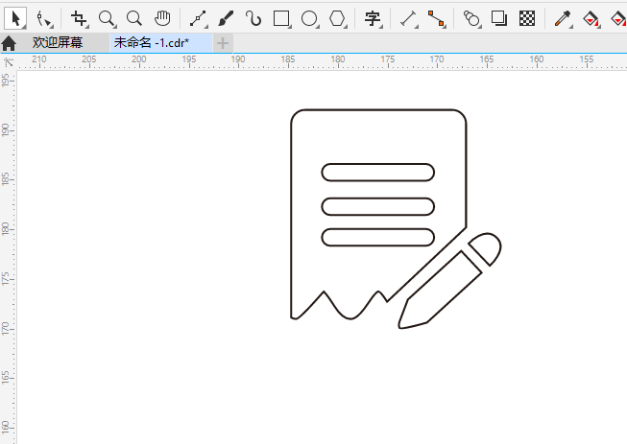Select the Drop Shadow tool
This screenshot has height=444, width=627.
(499, 18)
